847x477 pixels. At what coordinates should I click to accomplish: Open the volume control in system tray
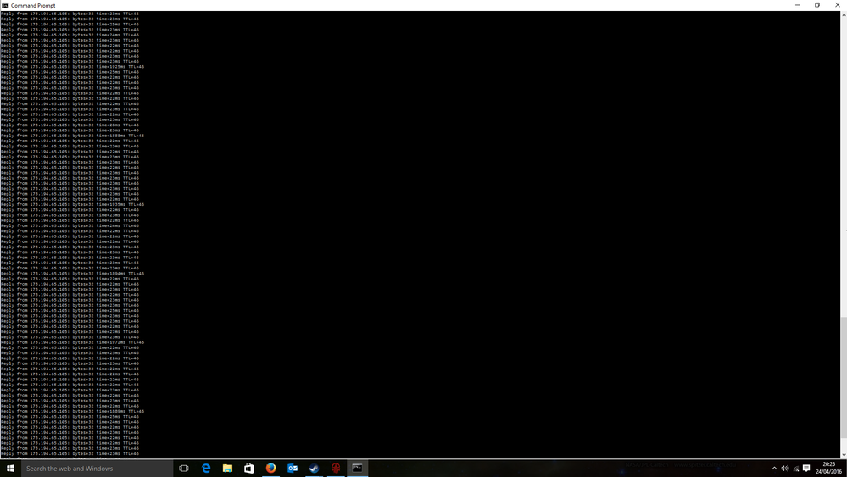click(x=785, y=469)
